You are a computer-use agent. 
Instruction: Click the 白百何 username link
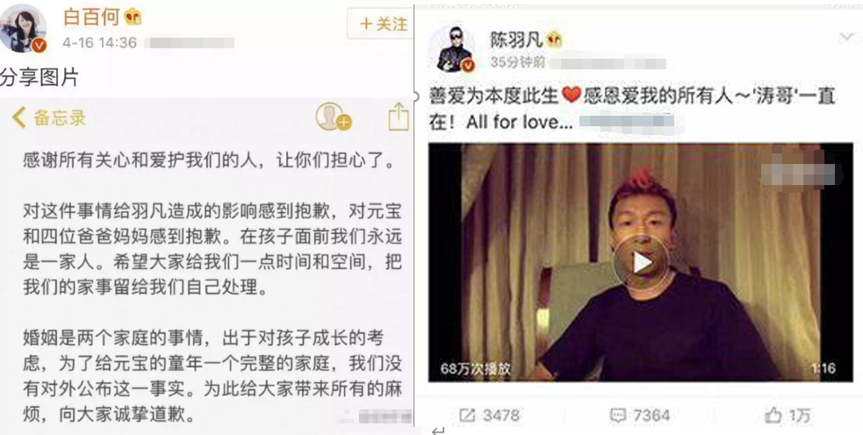click(x=91, y=17)
